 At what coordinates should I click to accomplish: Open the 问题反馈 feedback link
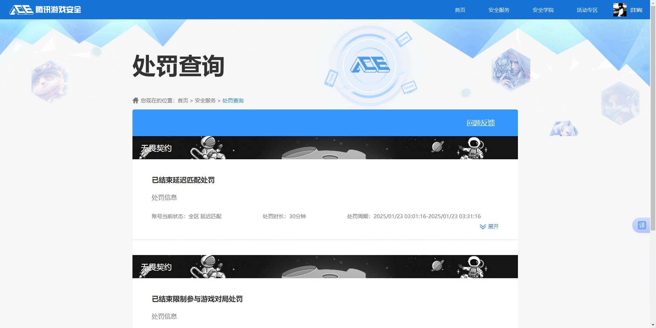[480, 123]
